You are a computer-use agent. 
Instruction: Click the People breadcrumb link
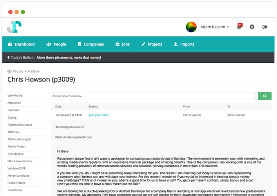pos(18,71)
